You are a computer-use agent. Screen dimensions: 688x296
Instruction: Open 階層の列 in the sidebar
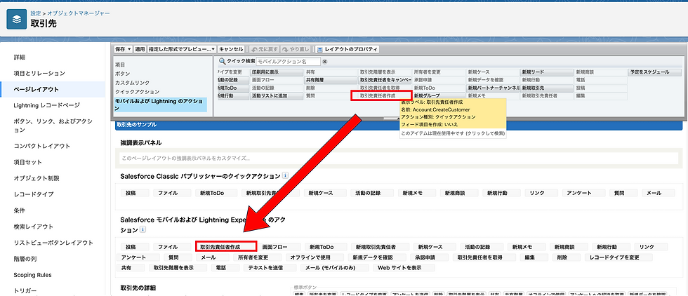pos(25,259)
